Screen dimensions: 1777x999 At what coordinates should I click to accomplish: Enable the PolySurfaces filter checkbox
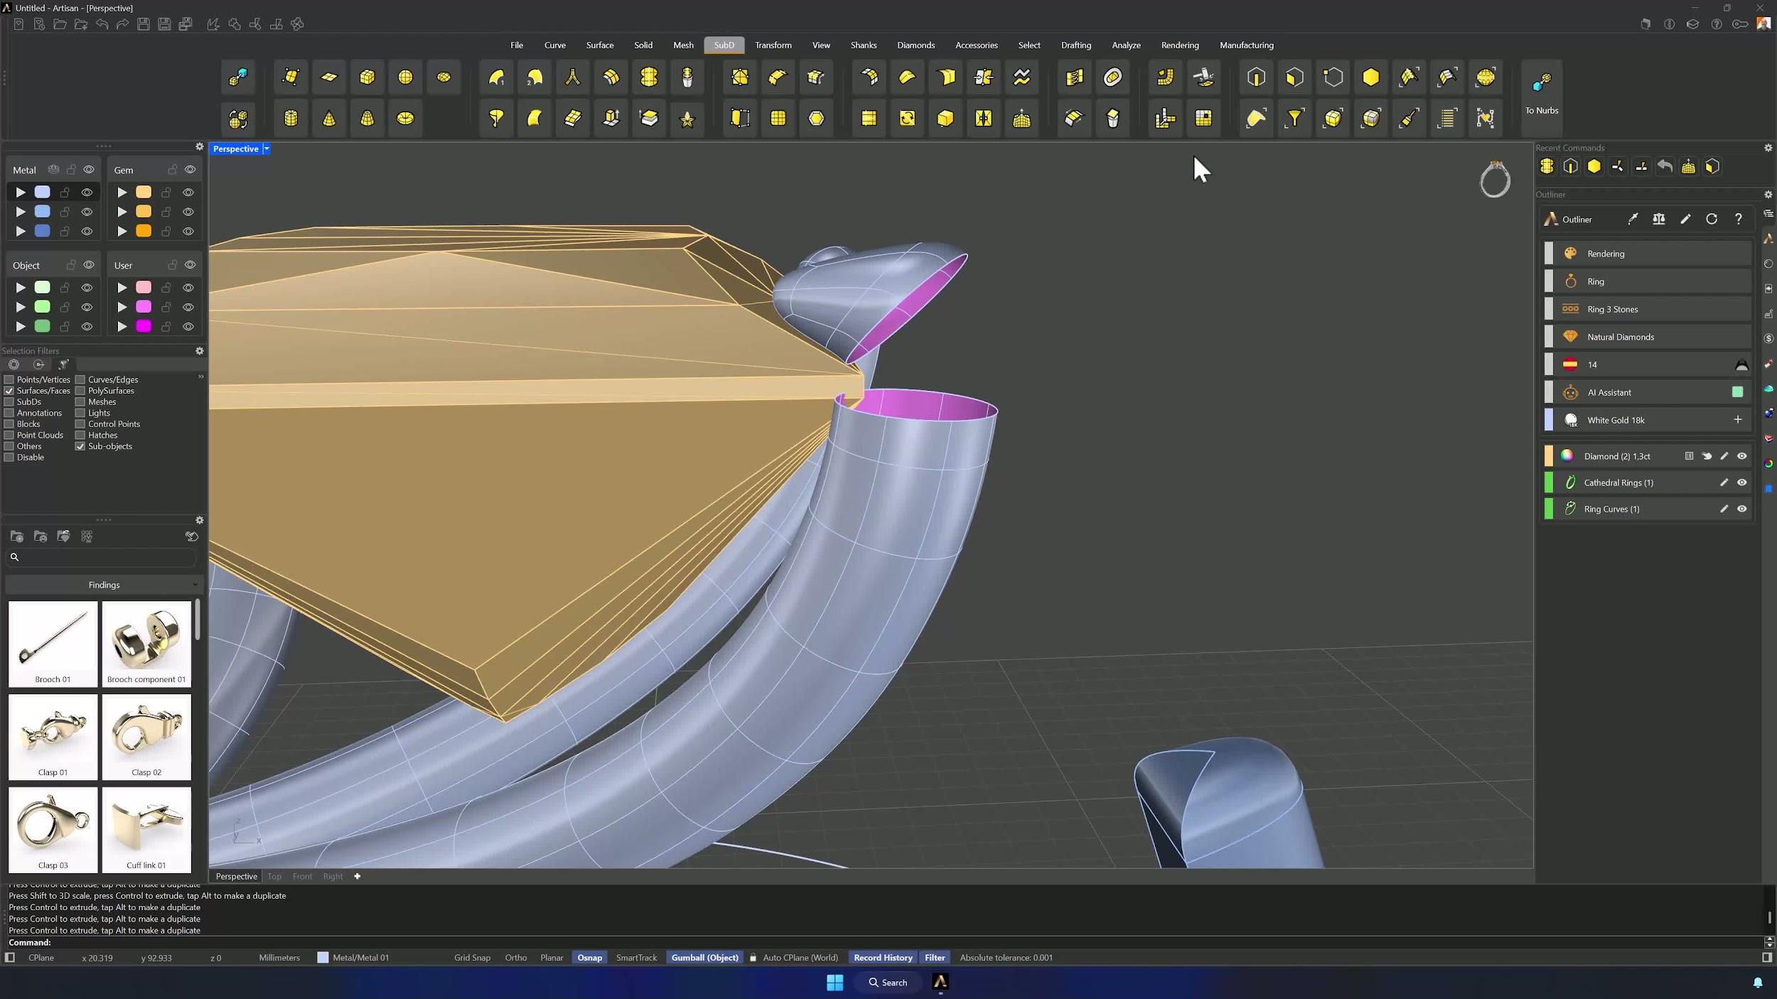click(80, 391)
